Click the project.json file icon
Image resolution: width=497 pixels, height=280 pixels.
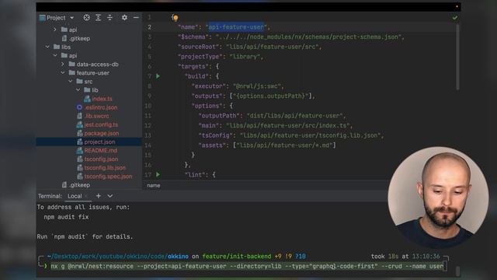(80, 142)
